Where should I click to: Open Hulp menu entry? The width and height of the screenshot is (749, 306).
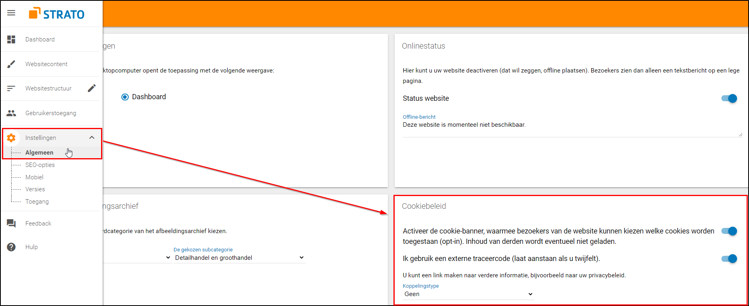(32, 247)
